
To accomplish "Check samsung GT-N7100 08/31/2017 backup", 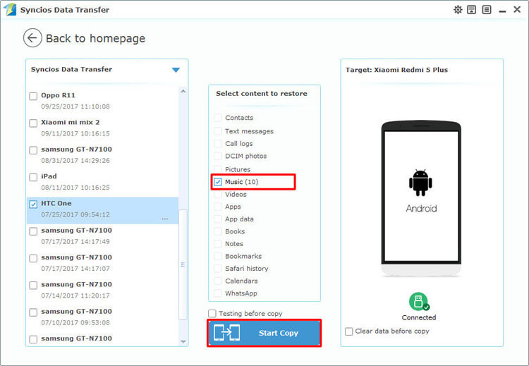I will (33, 150).
